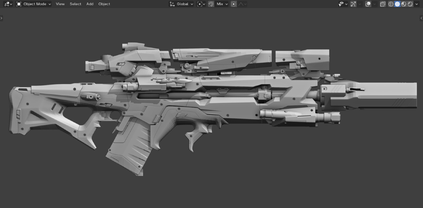Switch to wireframe shading
Viewport: 423px width, 208px height.
[x=391, y=4]
